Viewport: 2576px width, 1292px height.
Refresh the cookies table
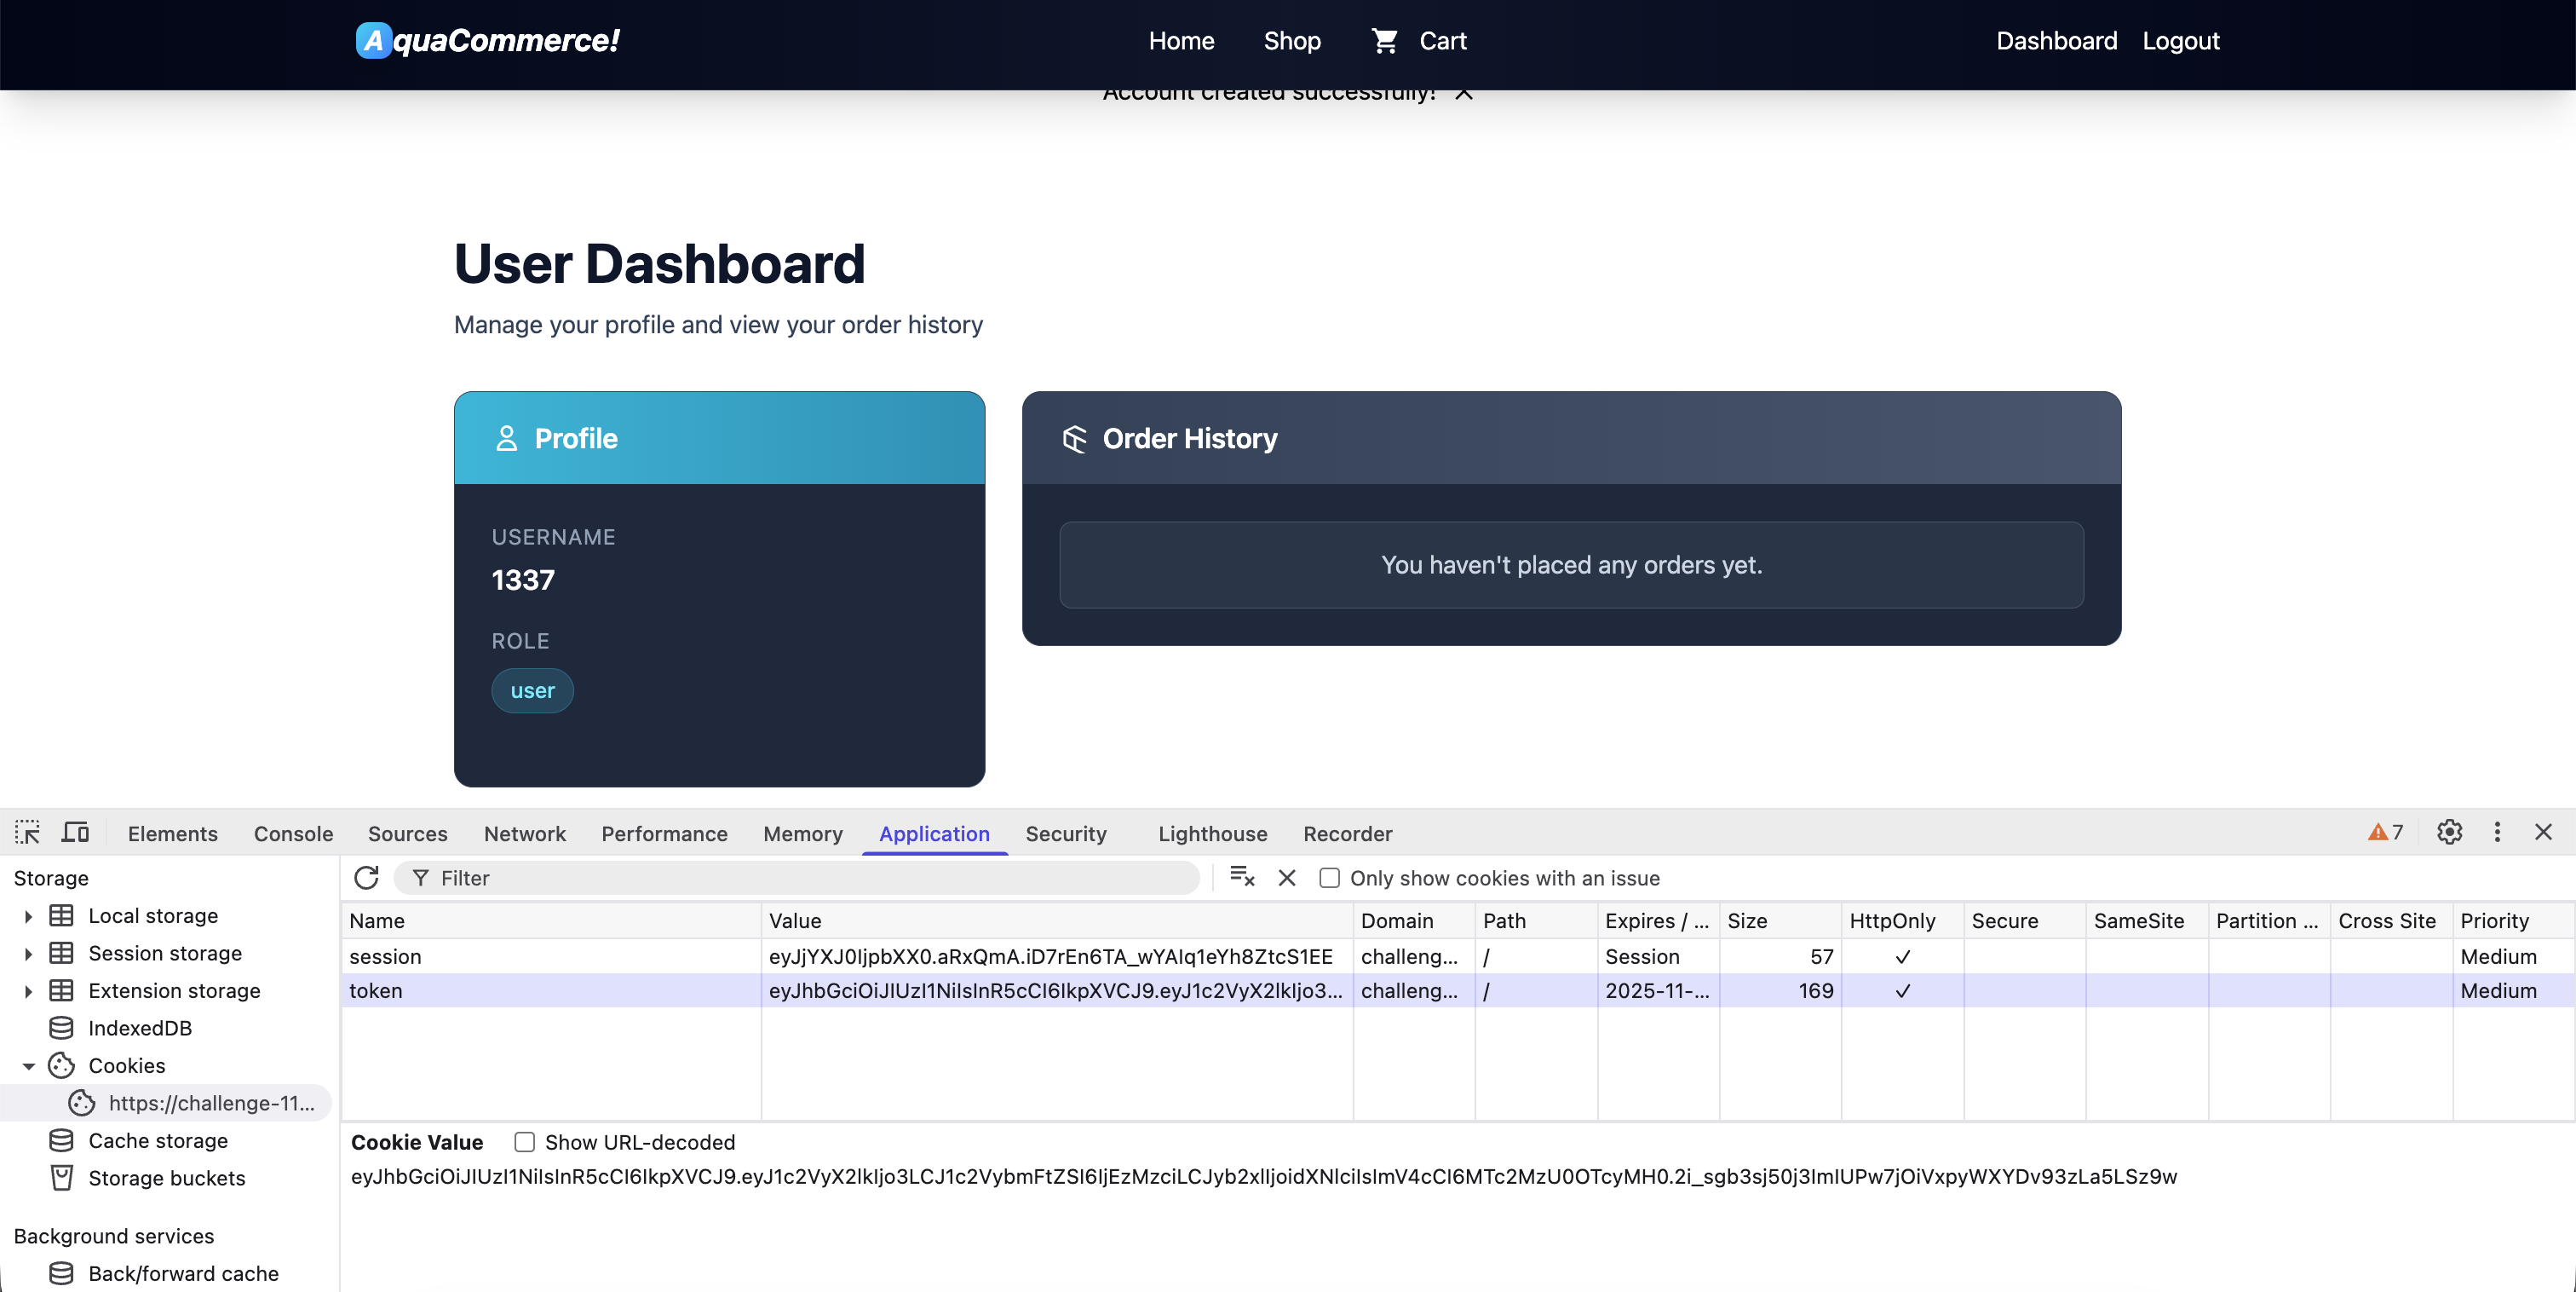tap(366, 878)
